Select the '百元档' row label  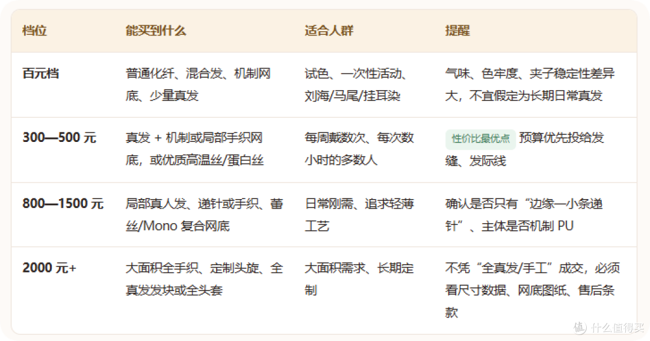(x=41, y=74)
